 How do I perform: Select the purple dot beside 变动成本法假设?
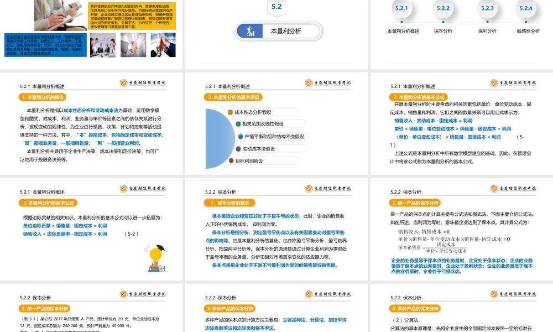[x=238, y=148]
